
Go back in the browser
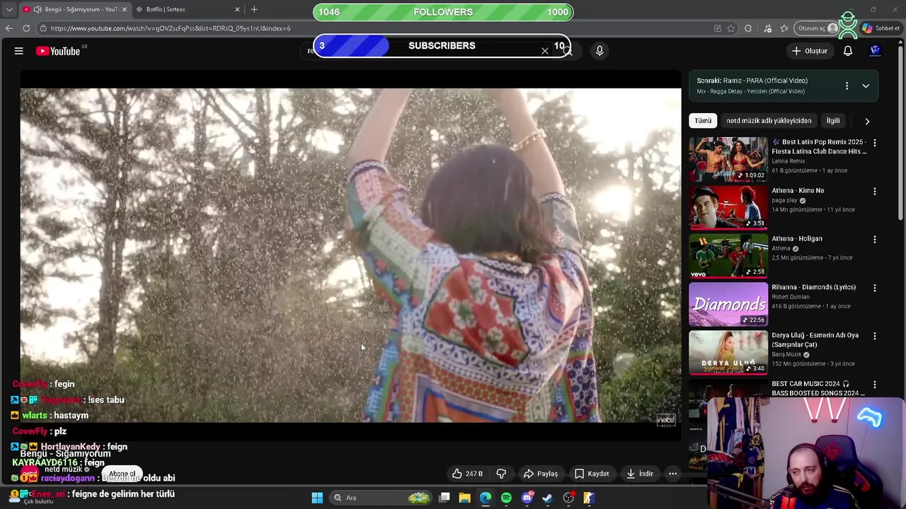tap(9, 28)
